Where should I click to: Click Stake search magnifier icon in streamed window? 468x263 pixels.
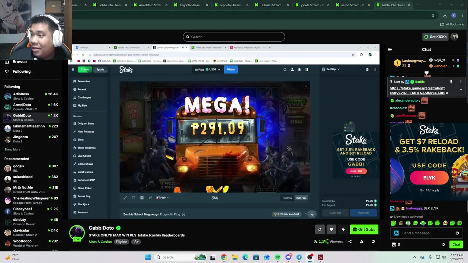pyautogui.click(x=285, y=69)
